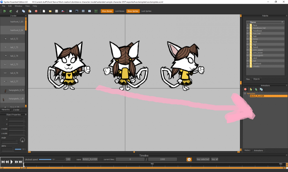Click the dark window layout icon
The height and width of the screenshot is (172, 288).
pos(77,11)
